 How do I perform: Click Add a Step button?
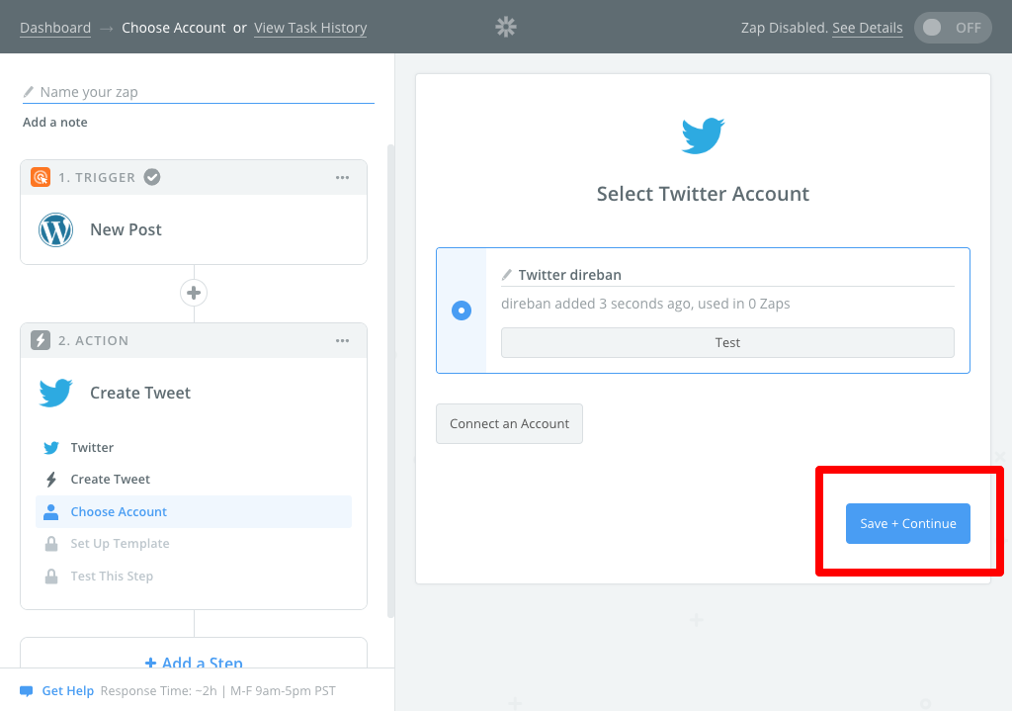(x=194, y=661)
